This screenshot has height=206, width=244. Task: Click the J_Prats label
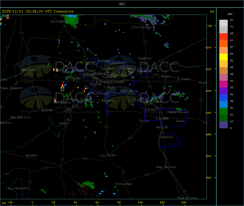coord(150,110)
